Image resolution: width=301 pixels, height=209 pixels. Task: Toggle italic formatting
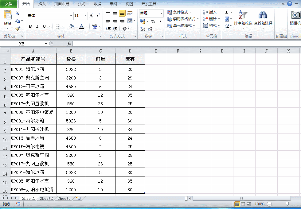[37, 26]
